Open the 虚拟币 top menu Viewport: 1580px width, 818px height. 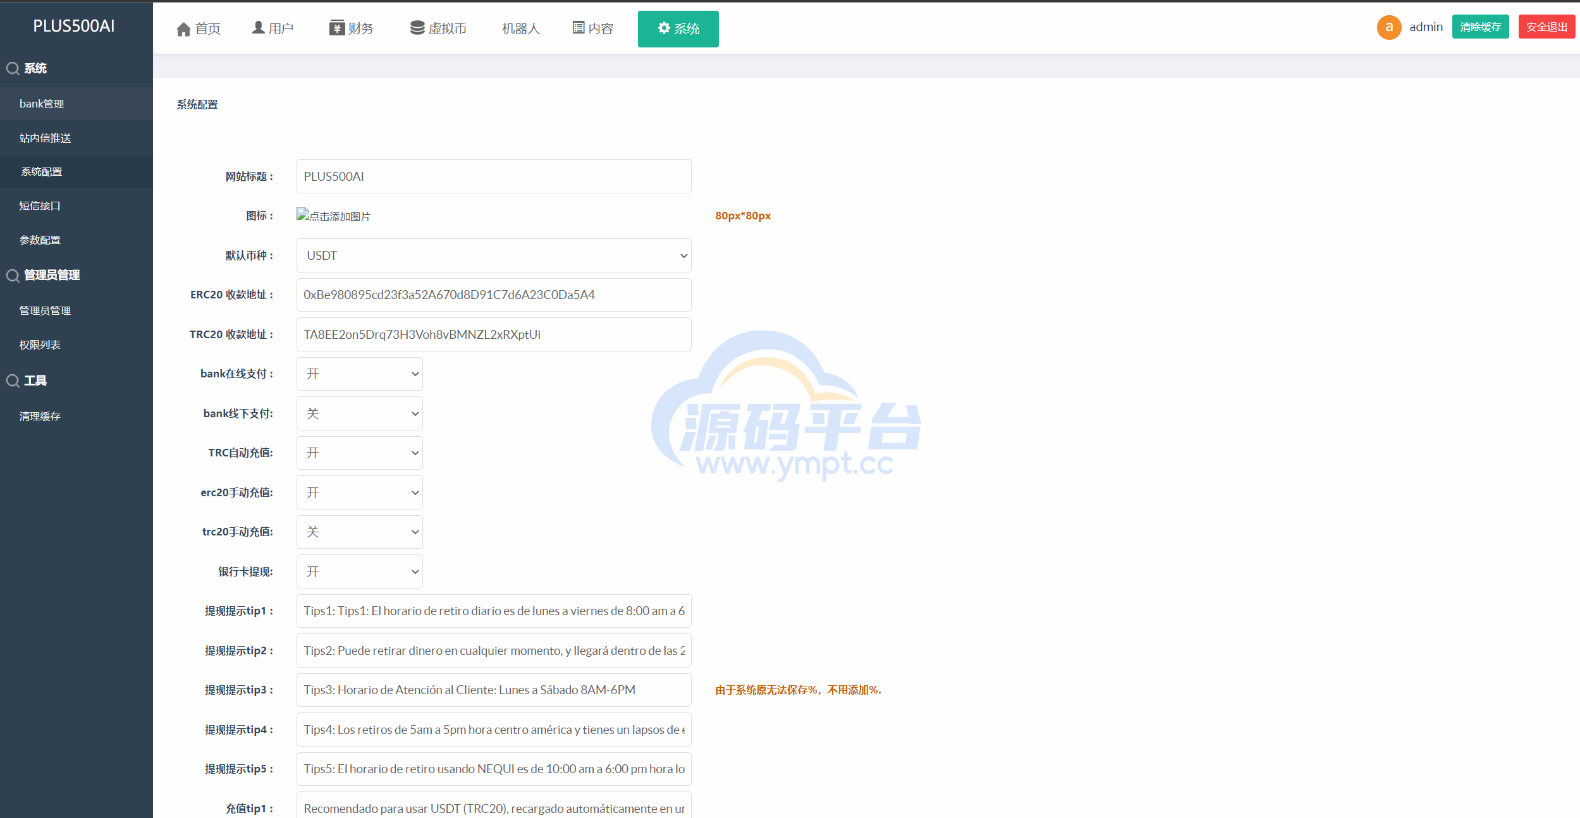click(x=438, y=28)
